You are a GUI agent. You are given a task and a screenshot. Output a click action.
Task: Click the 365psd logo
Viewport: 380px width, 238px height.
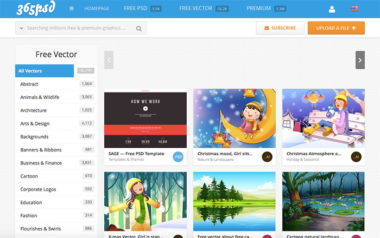tap(36, 9)
